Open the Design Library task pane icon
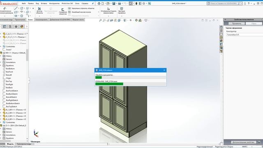 [x=221, y=30]
